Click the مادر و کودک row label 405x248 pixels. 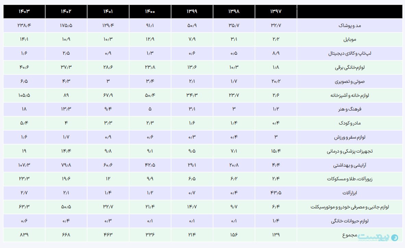pos(350,123)
